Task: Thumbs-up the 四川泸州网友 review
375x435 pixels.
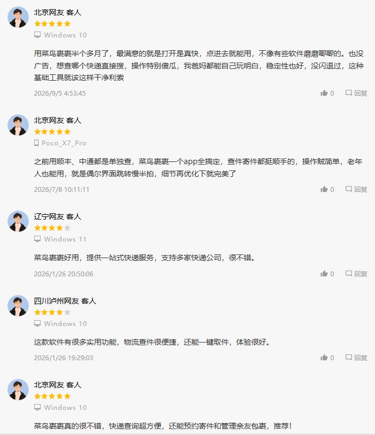Action: tap(327, 358)
